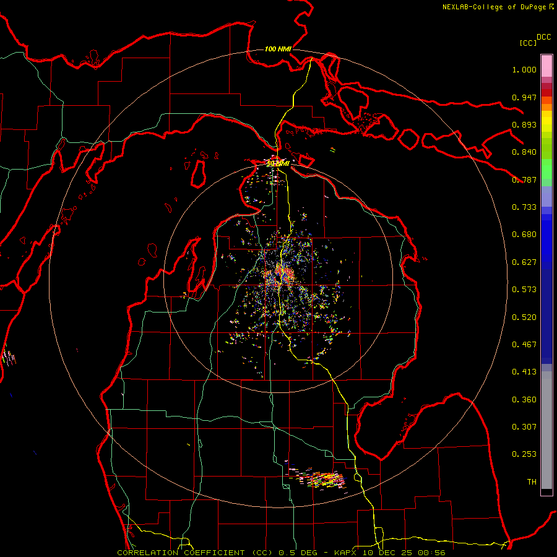Select the 0.733 scale value
Screen dimensions: 557x557
tap(524, 207)
